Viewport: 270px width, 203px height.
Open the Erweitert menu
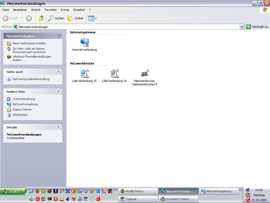[x=79, y=10]
